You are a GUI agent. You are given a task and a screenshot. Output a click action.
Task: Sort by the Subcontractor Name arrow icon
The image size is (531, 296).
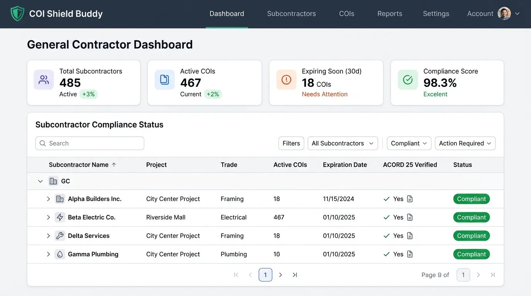click(114, 165)
